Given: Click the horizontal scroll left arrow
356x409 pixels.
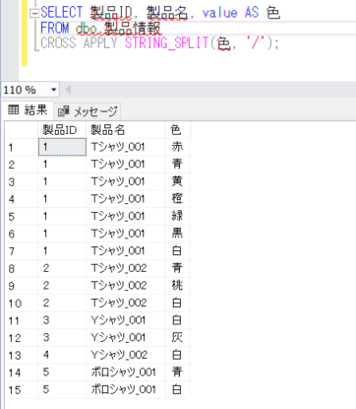Looking at the screenshot, I should [68, 90].
